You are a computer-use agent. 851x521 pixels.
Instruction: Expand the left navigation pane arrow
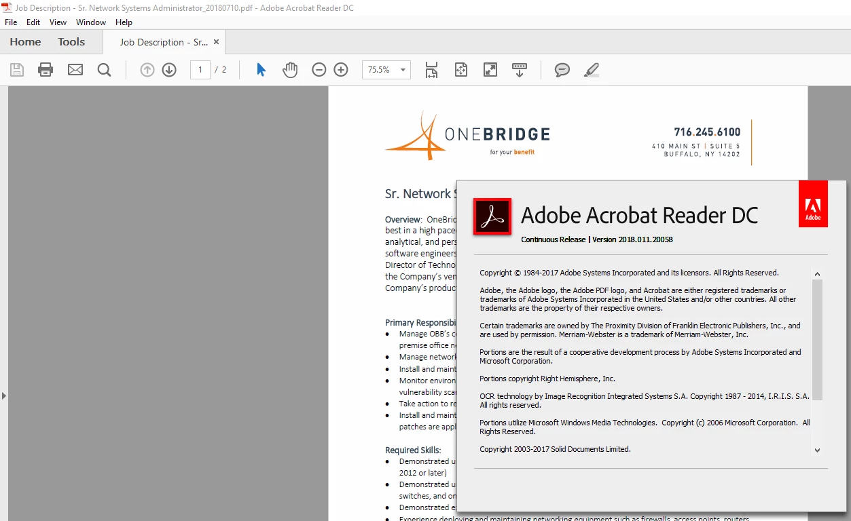tap(4, 395)
